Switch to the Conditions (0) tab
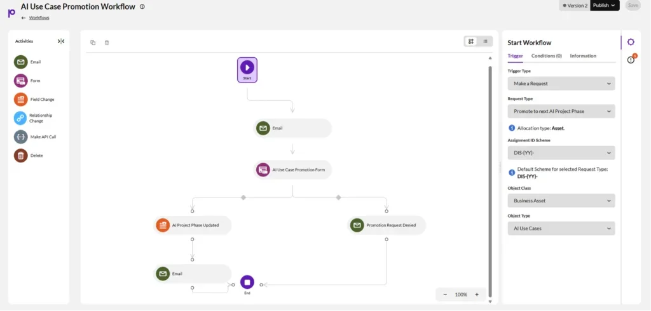Viewport: 651px width, 311px height. 546,56
